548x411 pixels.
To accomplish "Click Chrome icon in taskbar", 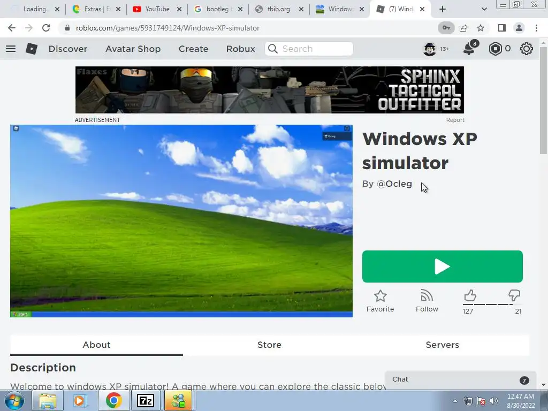I will [113, 400].
